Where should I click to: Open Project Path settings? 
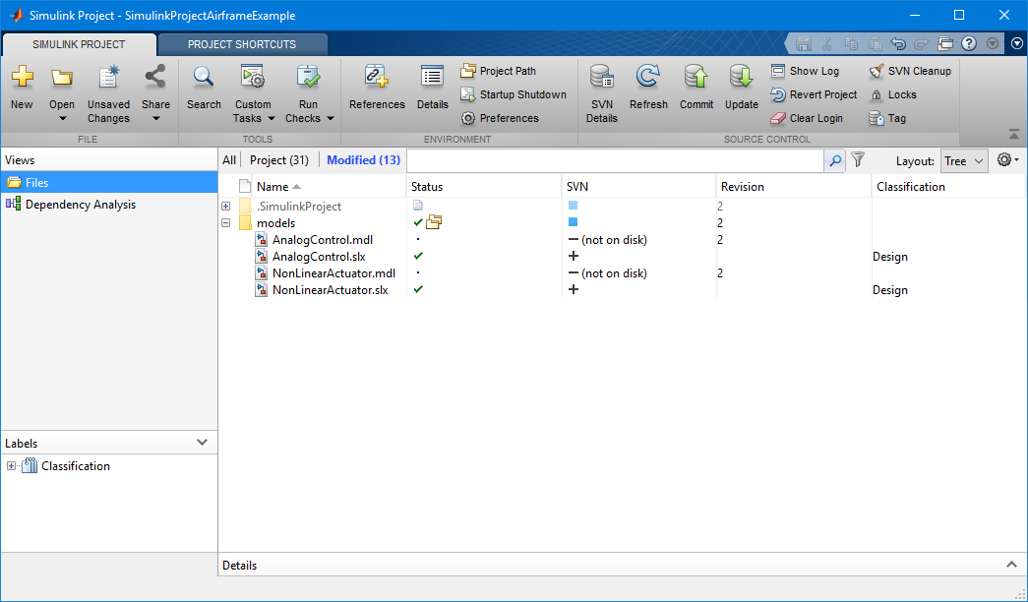pos(499,71)
